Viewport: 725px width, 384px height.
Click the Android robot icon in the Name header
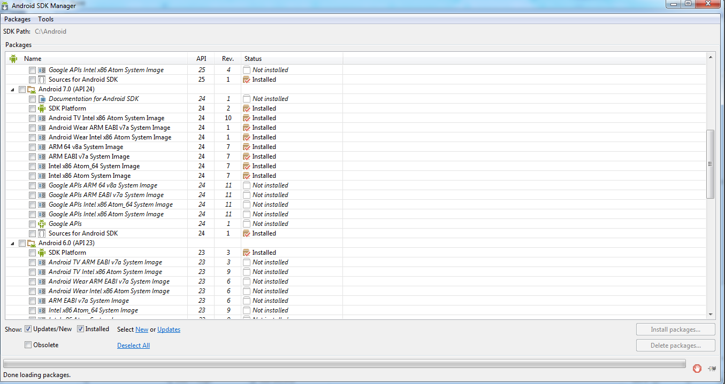click(x=13, y=59)
